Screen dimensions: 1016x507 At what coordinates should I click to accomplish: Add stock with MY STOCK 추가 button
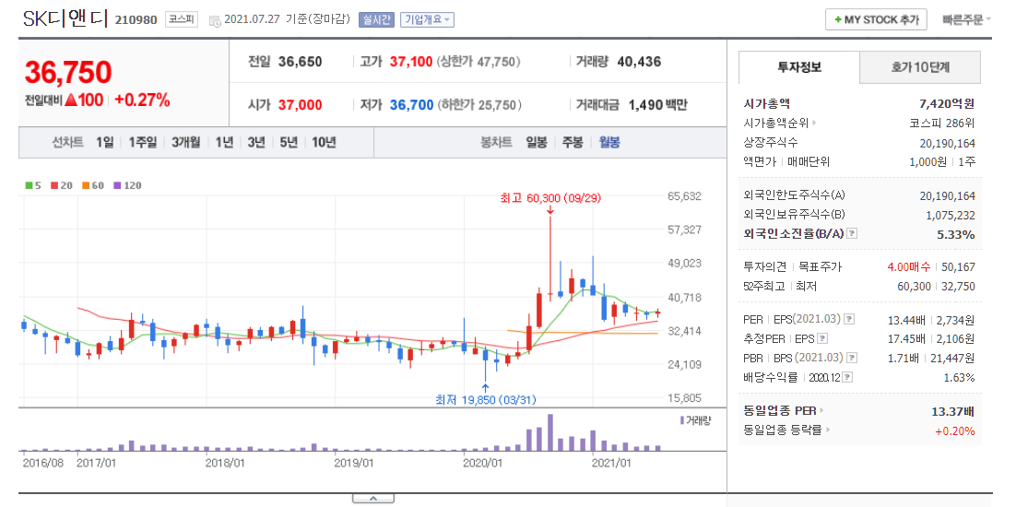(877, 19)
